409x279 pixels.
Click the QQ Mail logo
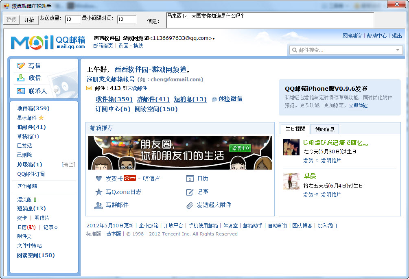pyautogui.click(x=48, y=42)
